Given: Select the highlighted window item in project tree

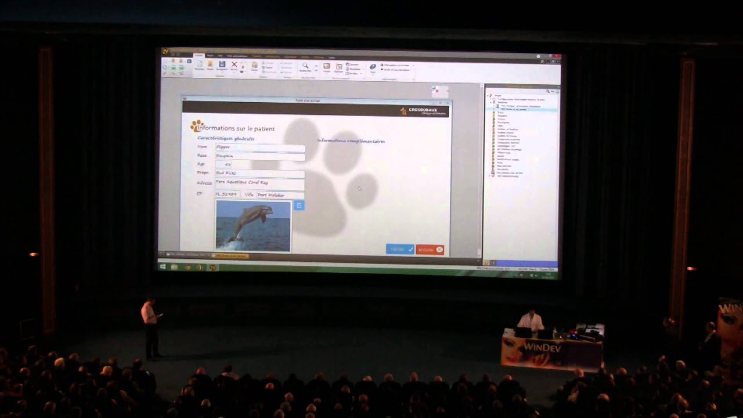Looking at the screenshot, I should click(522, 109).
